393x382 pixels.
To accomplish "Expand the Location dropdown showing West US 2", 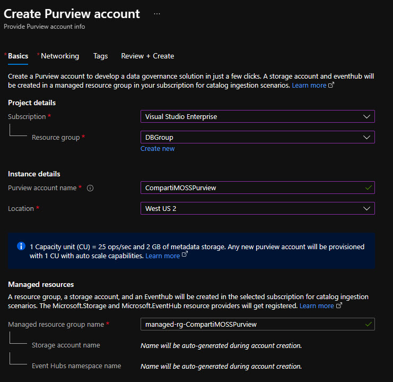I will tap(258, 208).
